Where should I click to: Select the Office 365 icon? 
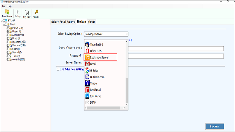pyautogui.click(x=87, y=51)
